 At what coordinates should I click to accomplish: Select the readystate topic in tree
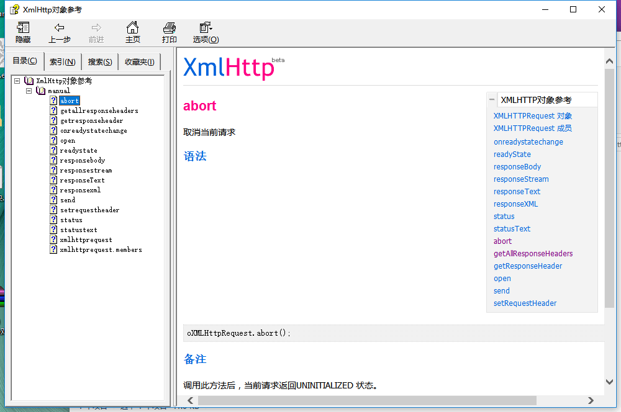tap(78, 150)
